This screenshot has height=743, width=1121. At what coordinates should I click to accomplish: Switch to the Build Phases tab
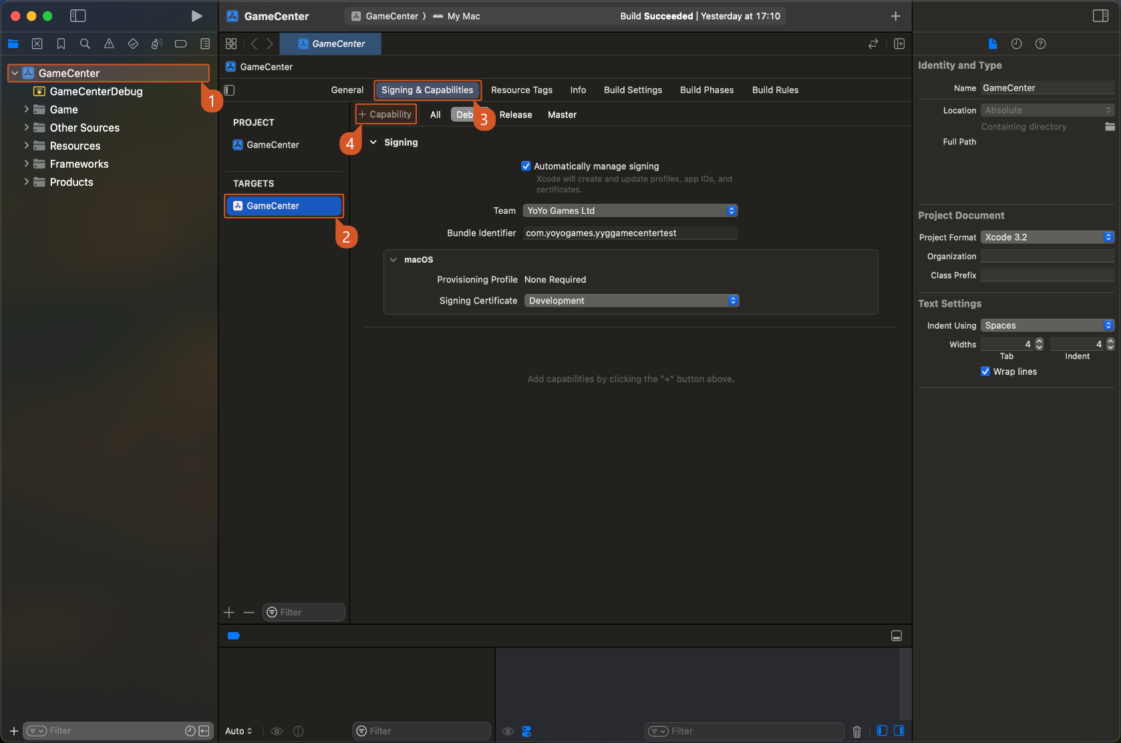point(707,90)
